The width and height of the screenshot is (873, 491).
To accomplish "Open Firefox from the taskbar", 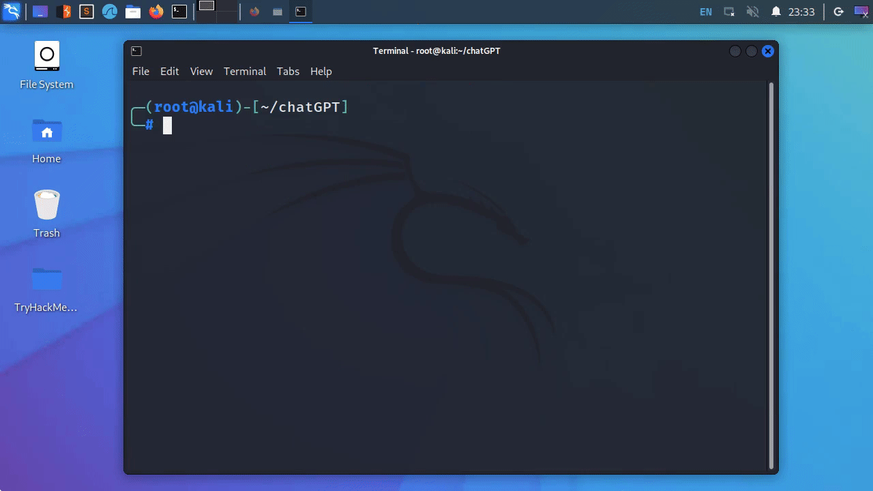I will 155,11.
